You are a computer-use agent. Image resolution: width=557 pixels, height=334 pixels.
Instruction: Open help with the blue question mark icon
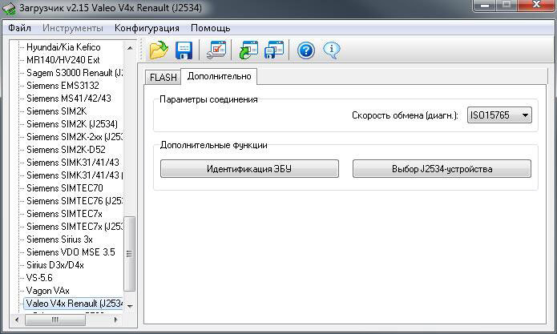305,50
